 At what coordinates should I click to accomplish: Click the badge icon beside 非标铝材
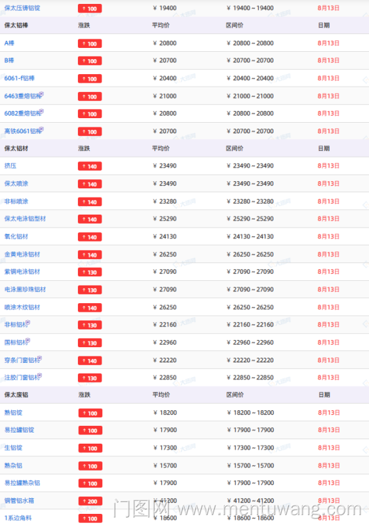[28, 322]
